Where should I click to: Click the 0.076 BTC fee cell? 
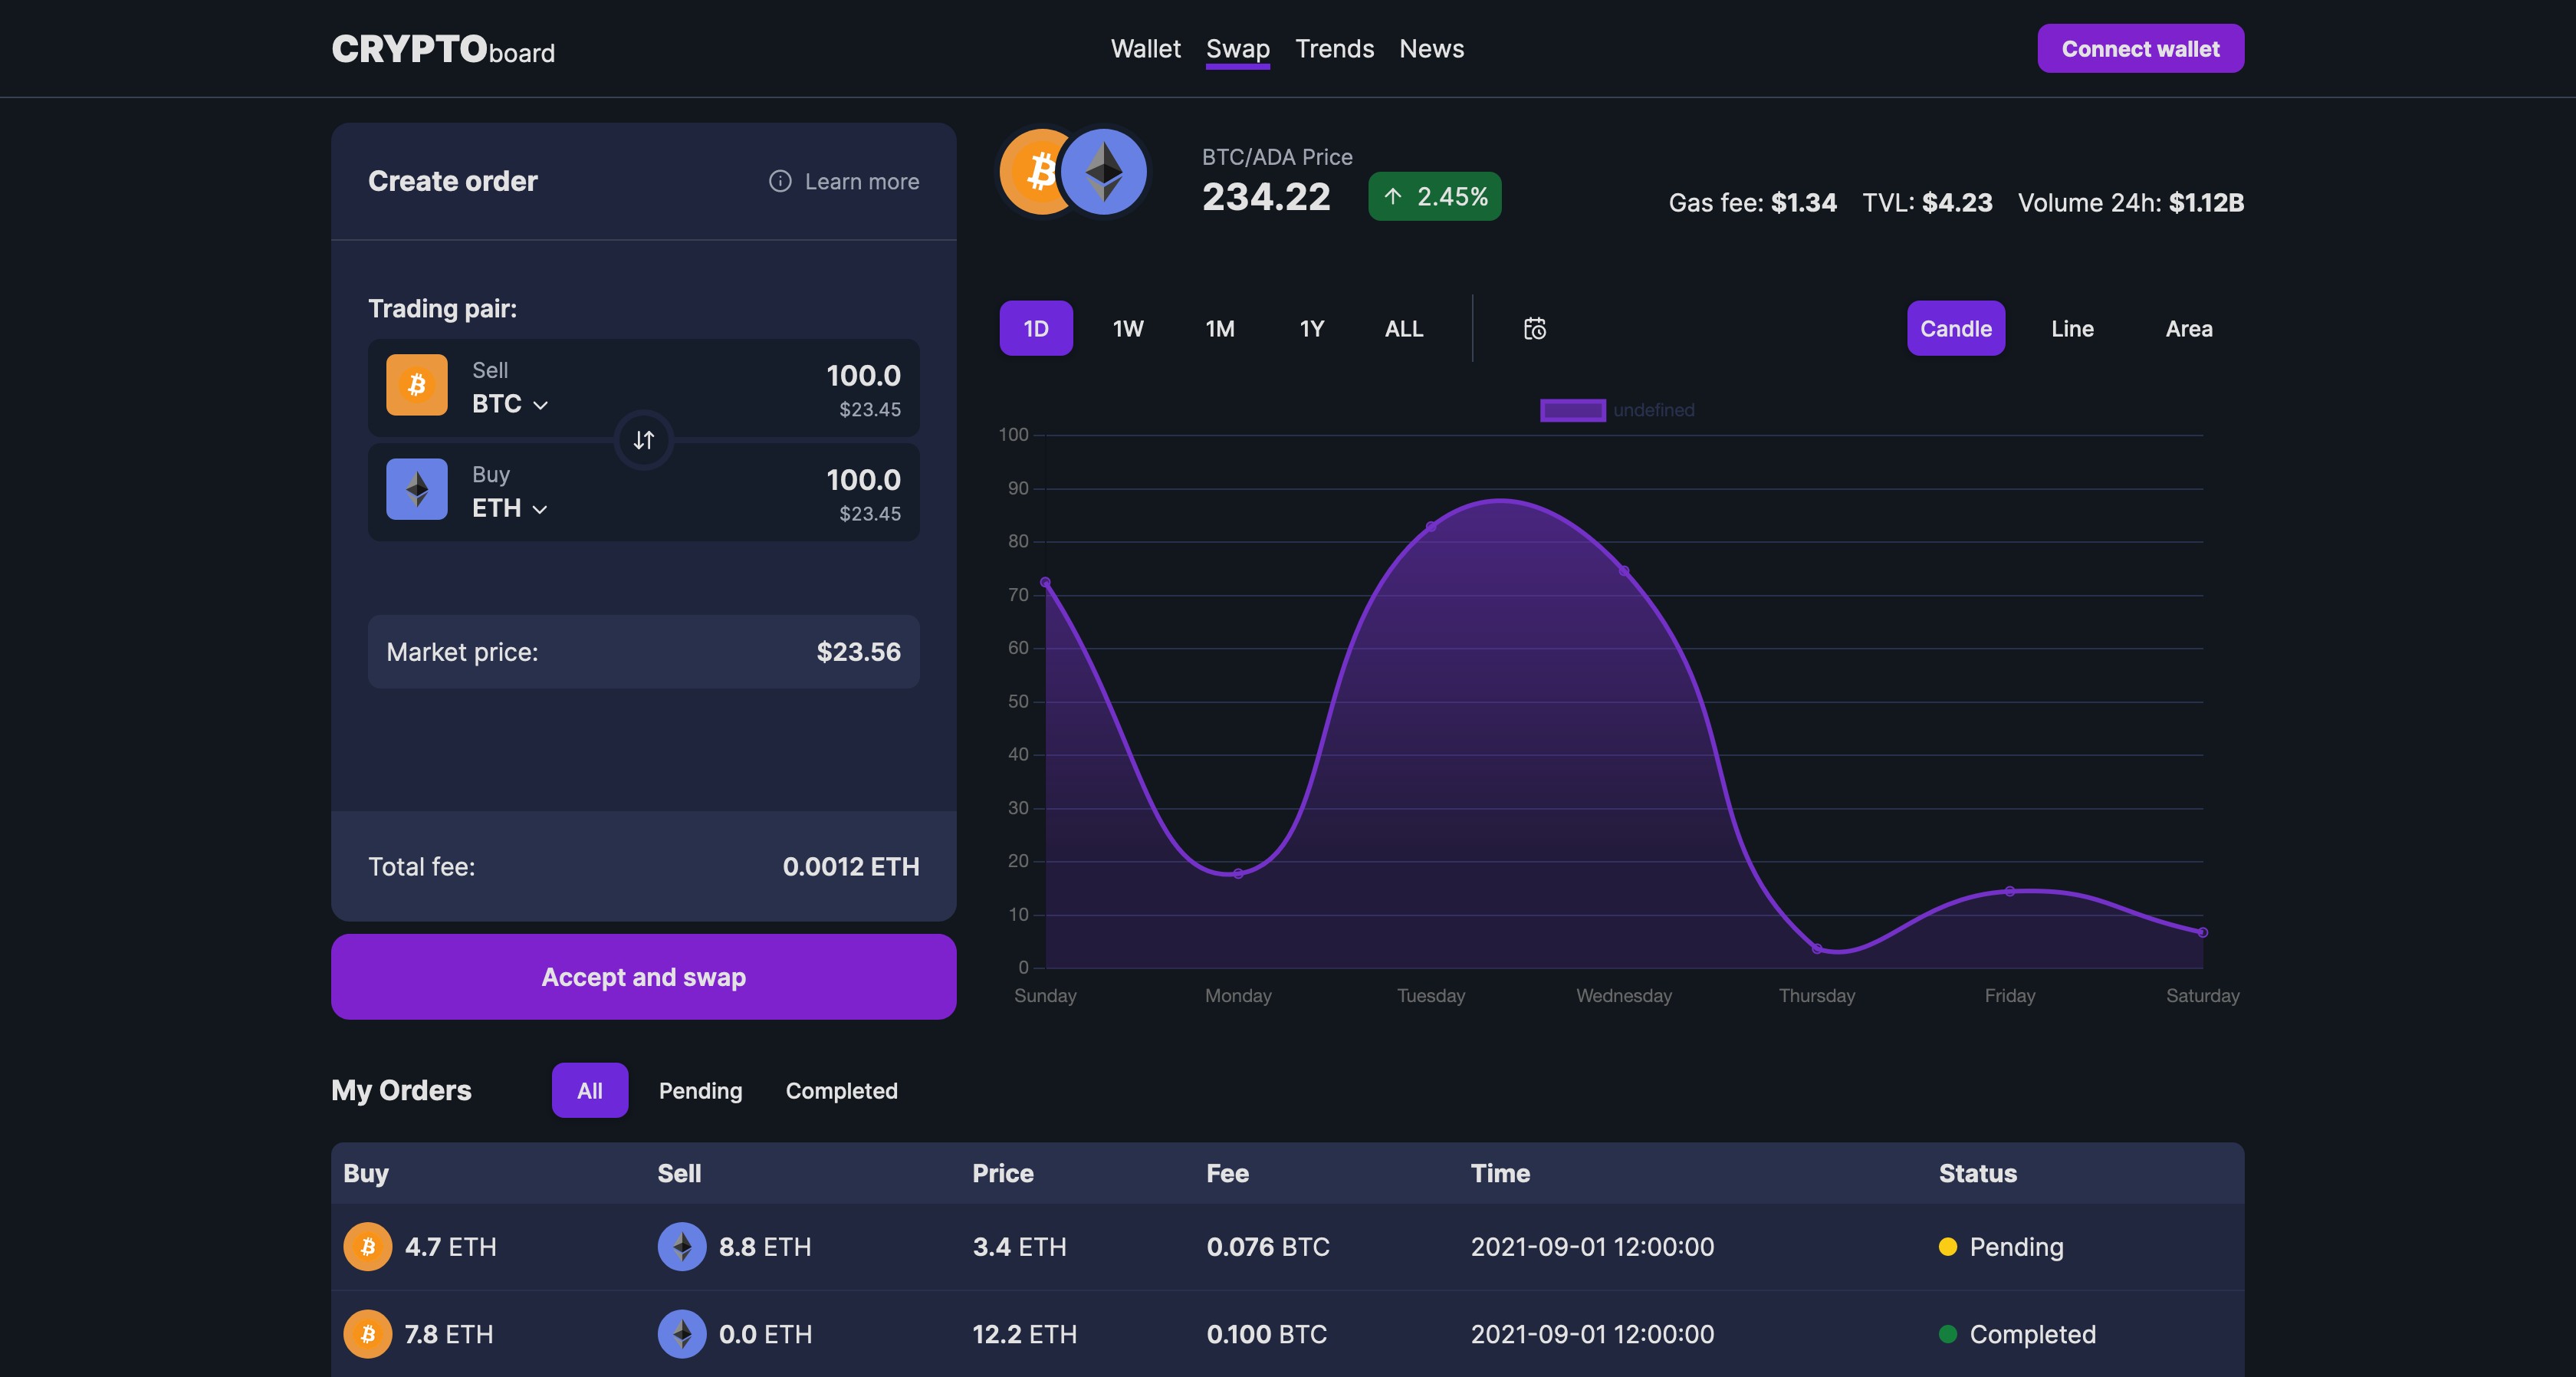[1268, 1247]
